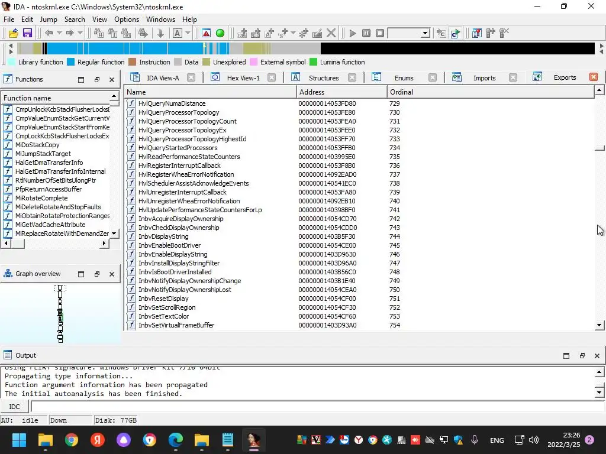606x454 pixels.
Task: Open the jump back history dropdown arrow
Action: [x=59, y=33]
